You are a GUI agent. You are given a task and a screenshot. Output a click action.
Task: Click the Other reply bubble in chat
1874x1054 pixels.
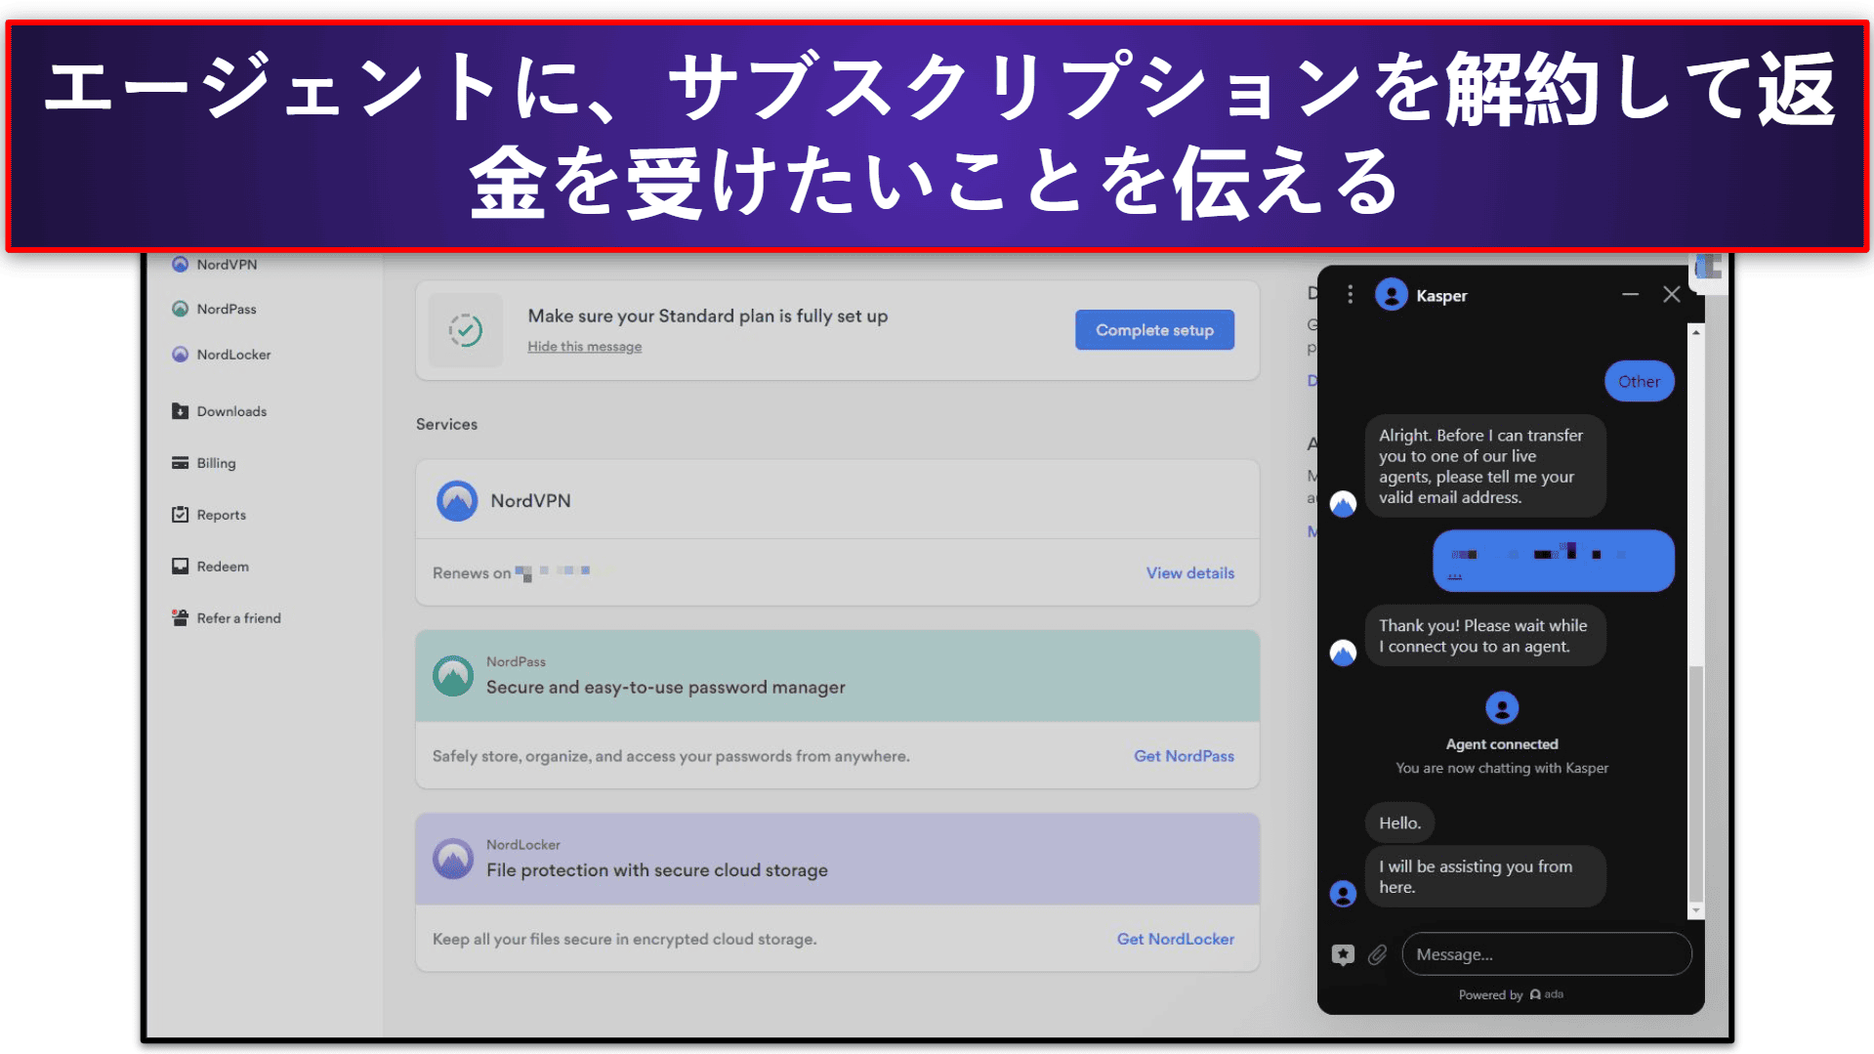pyautogui.click(x=1639, y=382)
